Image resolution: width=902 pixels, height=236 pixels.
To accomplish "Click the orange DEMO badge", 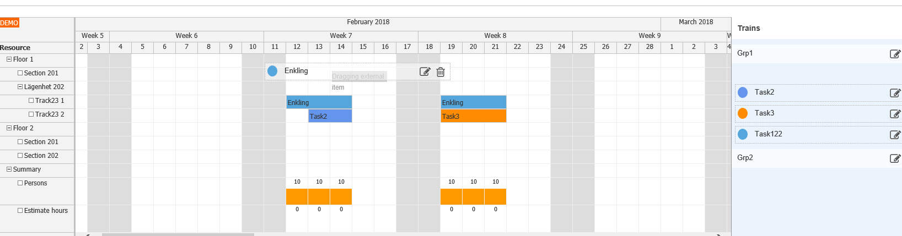I will pos(9,23).
